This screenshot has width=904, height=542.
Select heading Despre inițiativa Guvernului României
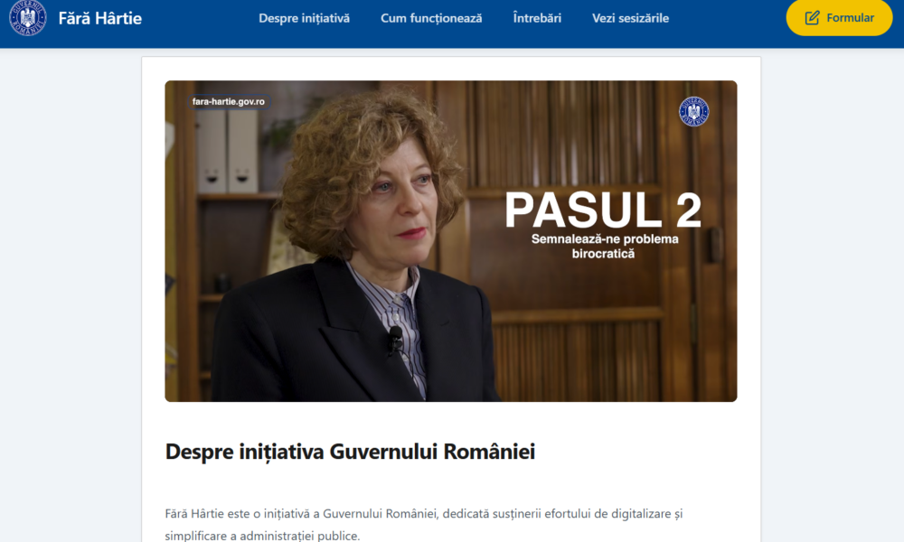point(350,452)
